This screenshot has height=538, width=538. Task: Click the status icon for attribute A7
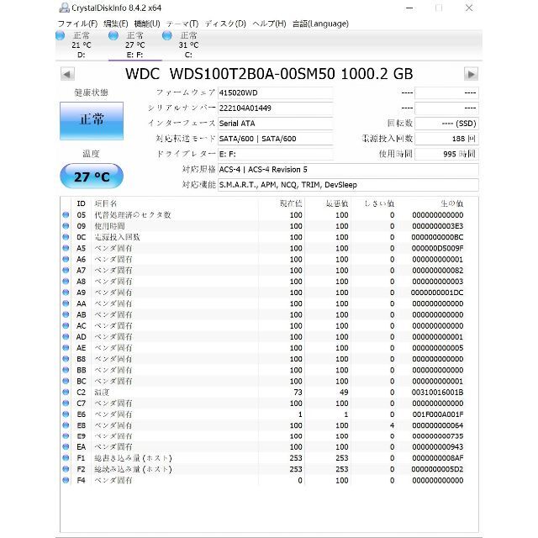tap(66, 270)
